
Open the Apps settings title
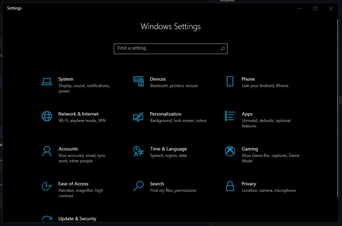[x=247, y=114]
